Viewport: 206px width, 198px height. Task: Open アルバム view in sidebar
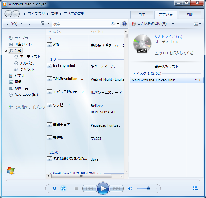tap(27, 63)
